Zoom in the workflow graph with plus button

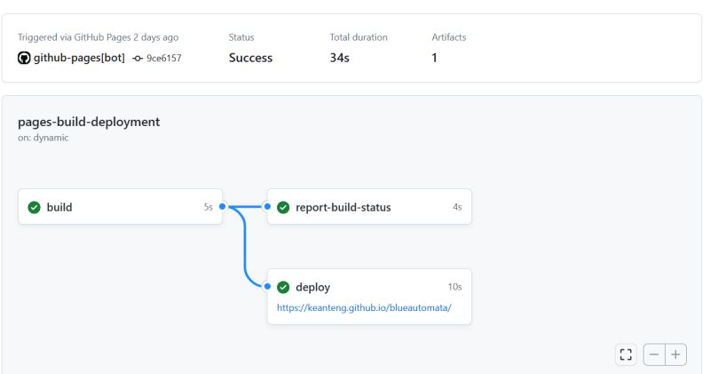coord(675,354)
